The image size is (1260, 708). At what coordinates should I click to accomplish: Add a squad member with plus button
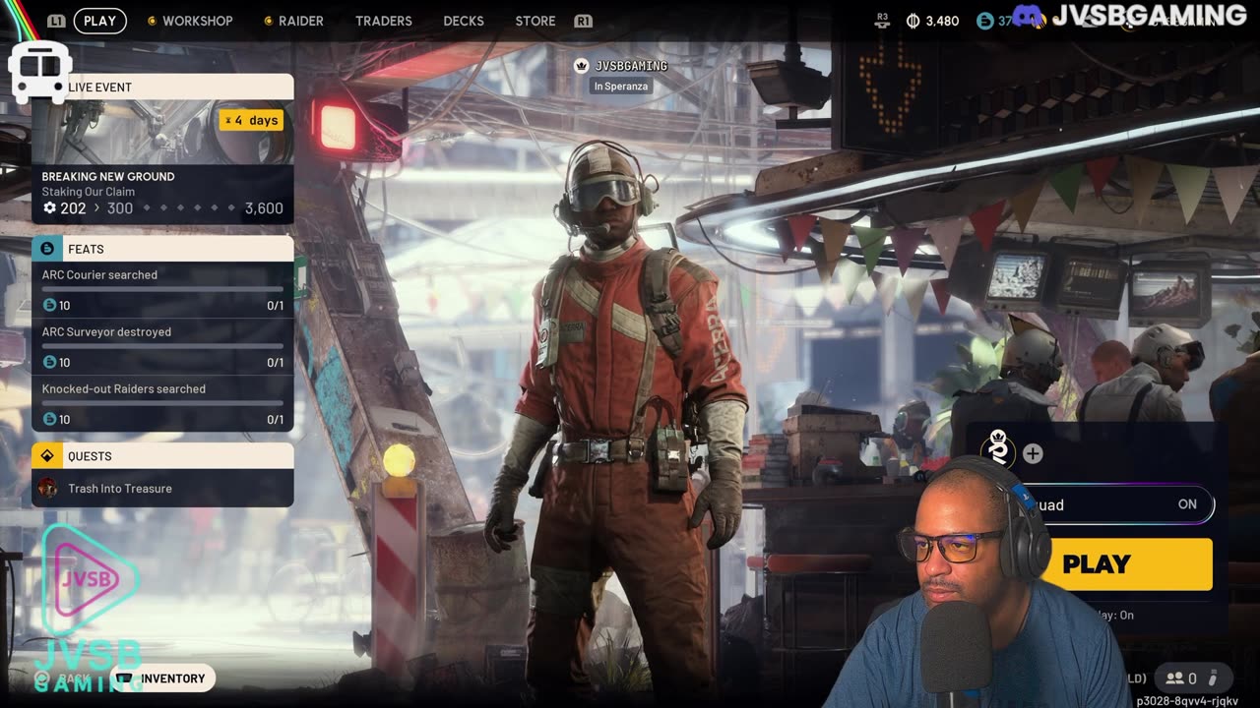coord(1033,453)
